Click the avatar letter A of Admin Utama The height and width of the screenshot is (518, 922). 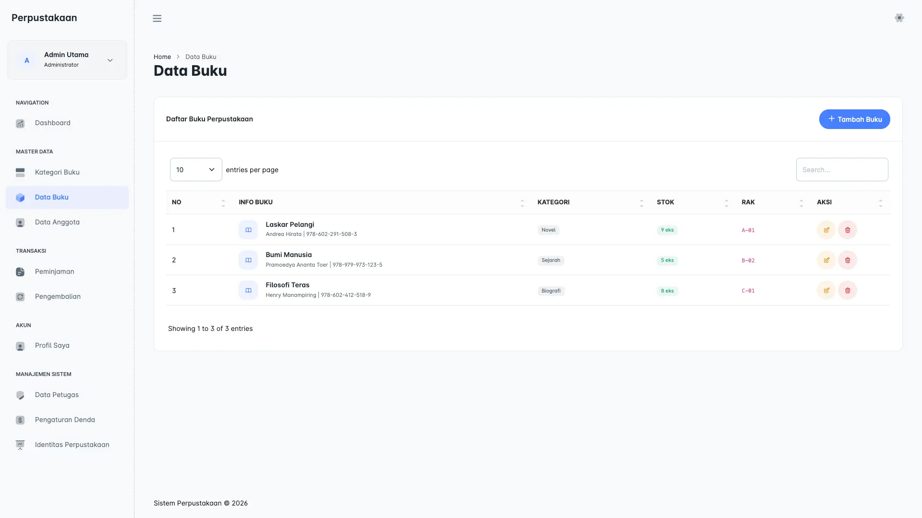click(27, 60)
